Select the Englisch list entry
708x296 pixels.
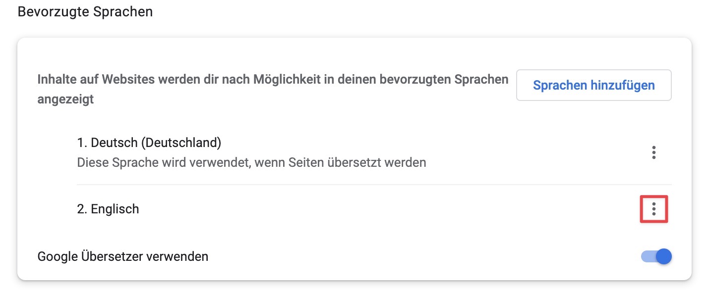[108, 209]
